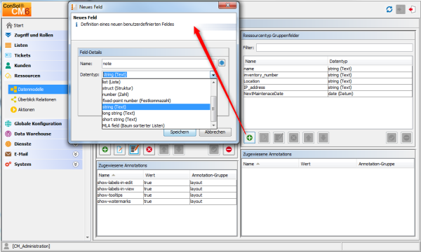
Task: Choose number (Zahl) from Datentyp list
Action: click(156, 94)
